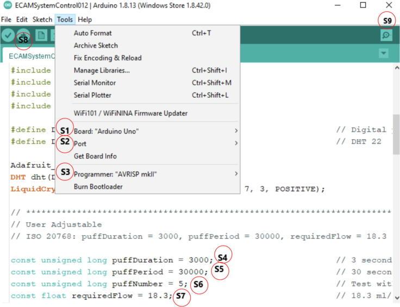
Task: Click the Verify checkmark toolbar icon
Action: click(8, 35)
